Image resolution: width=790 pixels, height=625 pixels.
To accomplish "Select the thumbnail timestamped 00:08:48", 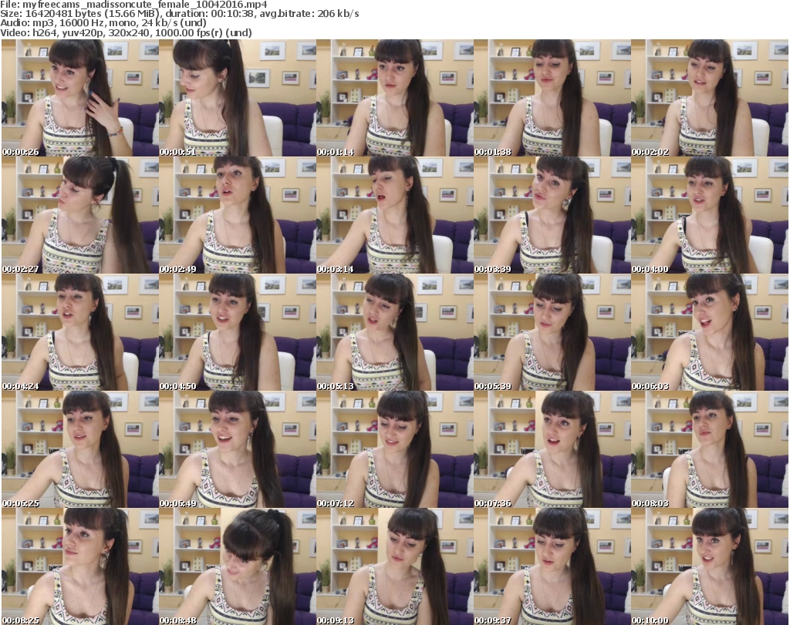I will pos(238,566).
